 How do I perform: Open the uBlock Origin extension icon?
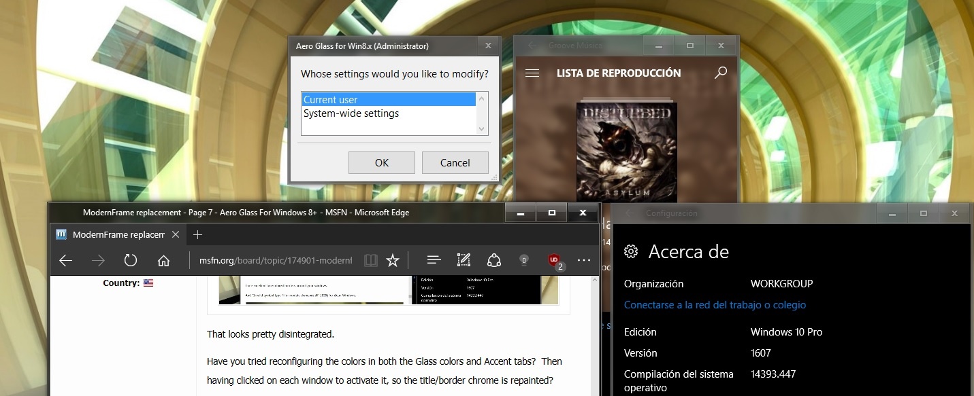(555, 260)
